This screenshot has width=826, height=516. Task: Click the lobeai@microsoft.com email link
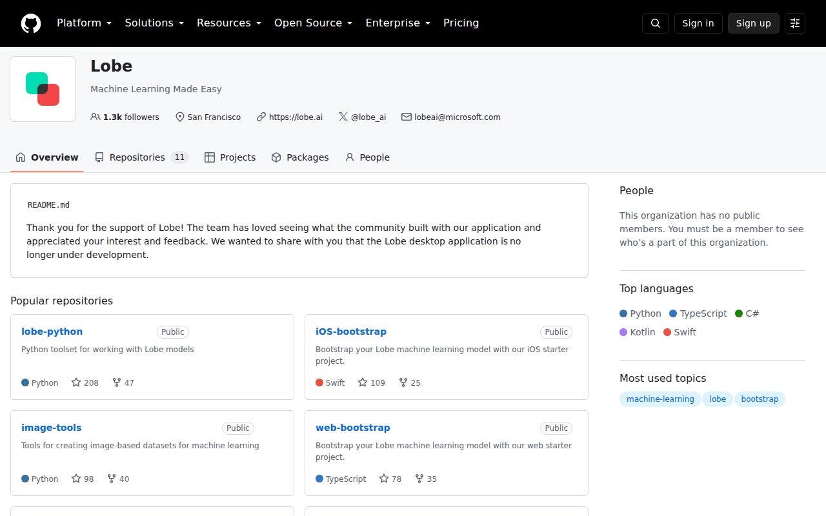[x=458, y=117]
